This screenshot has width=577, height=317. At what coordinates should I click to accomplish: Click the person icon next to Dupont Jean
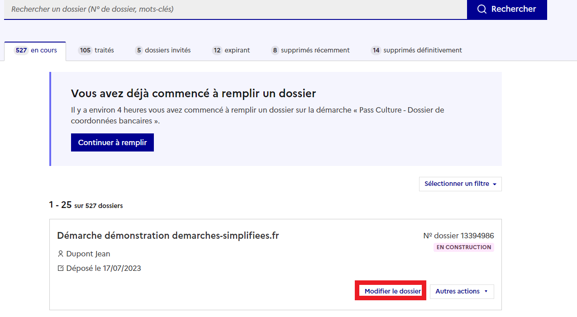coord(61,254)
